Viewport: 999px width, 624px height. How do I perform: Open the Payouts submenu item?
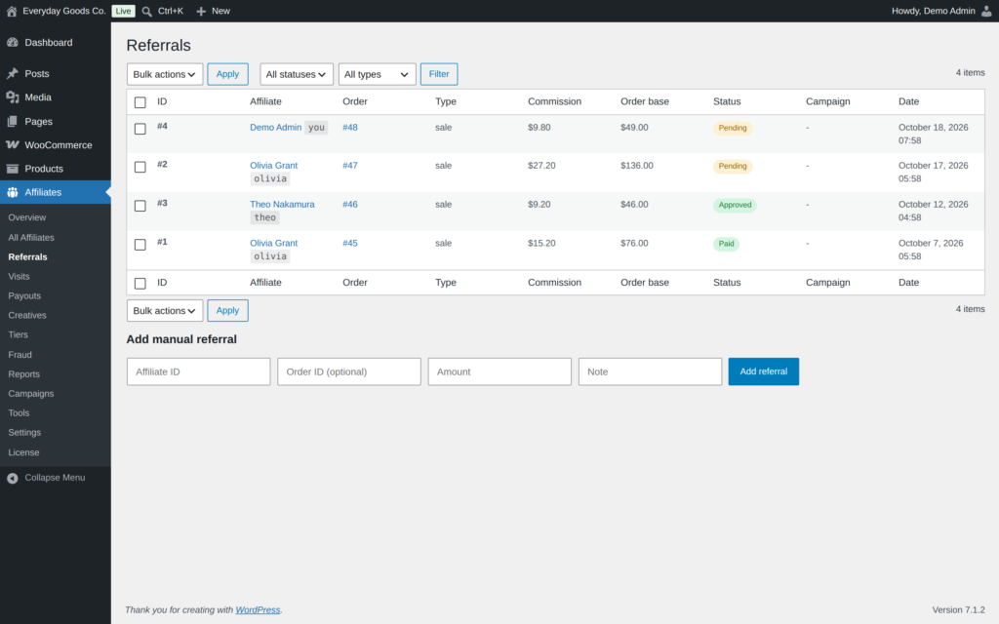24,295
